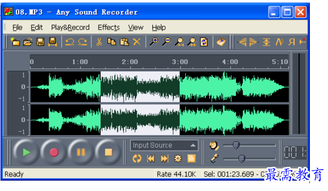Open the View menu

coord(136,27)
